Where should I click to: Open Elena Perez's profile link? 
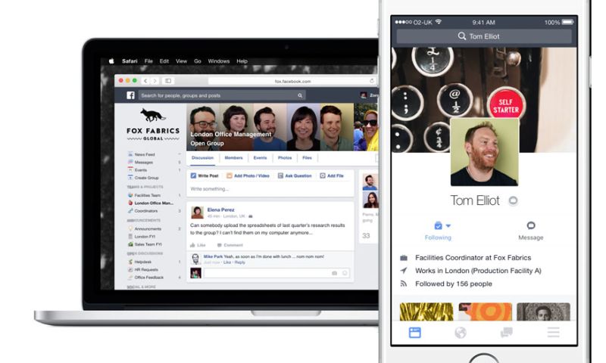[220, 209]
